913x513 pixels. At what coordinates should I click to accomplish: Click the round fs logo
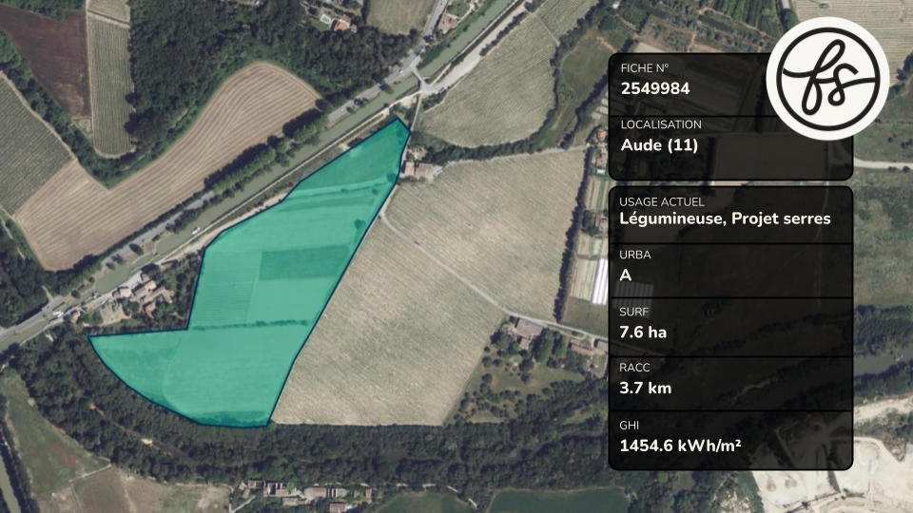(x=827, y=79)
